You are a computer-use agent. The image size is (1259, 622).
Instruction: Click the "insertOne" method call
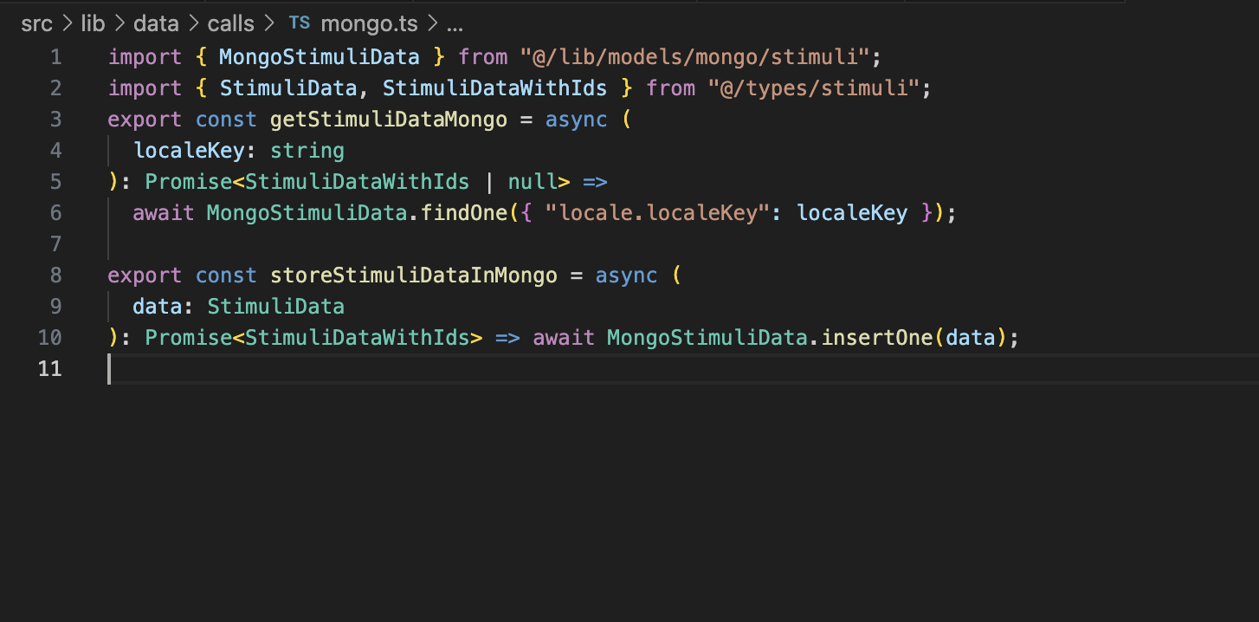[x=877, y=338]
